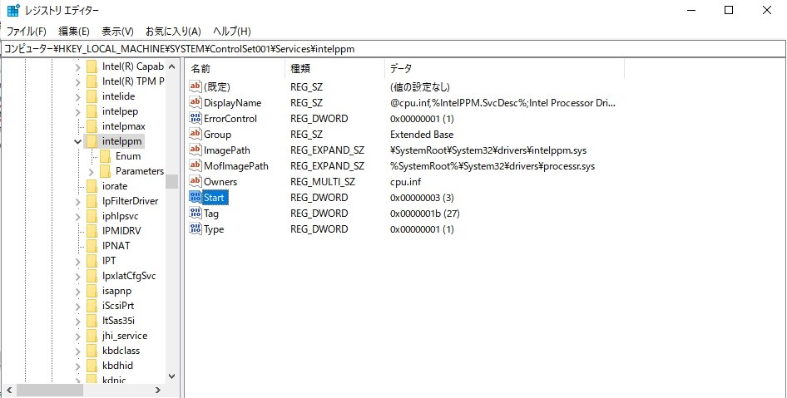The height and width of the screenshot is (398, 787).
Task: Click the Group string value icon
Action: tap(195, 135)
